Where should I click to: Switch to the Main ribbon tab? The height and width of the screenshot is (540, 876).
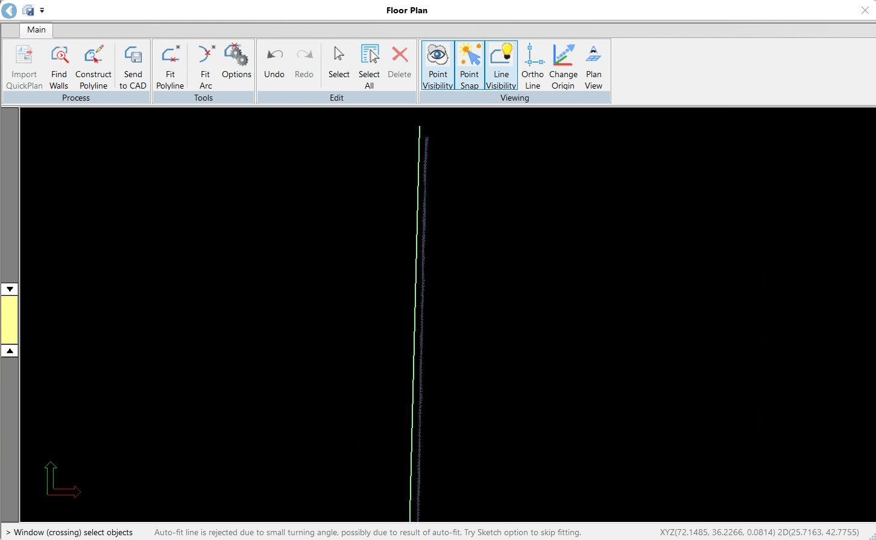click(36, 30)
